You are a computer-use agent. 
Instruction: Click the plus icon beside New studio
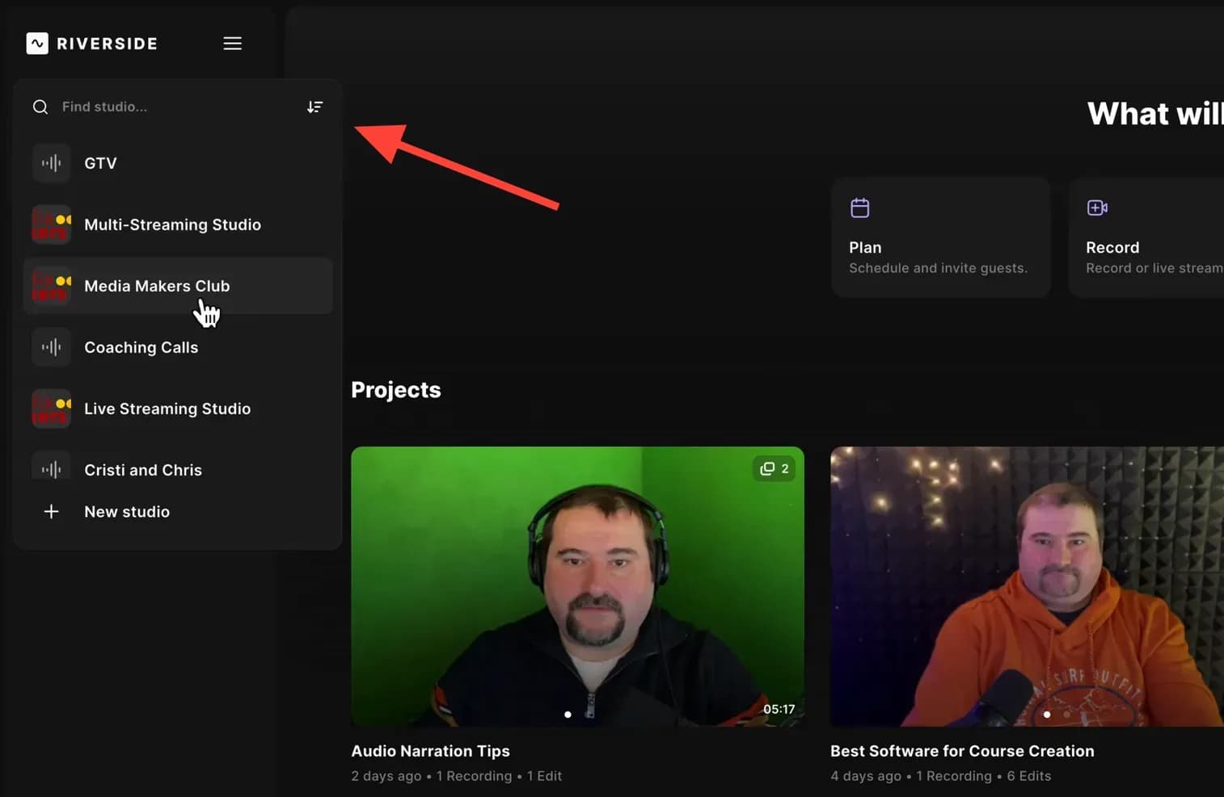51,512
